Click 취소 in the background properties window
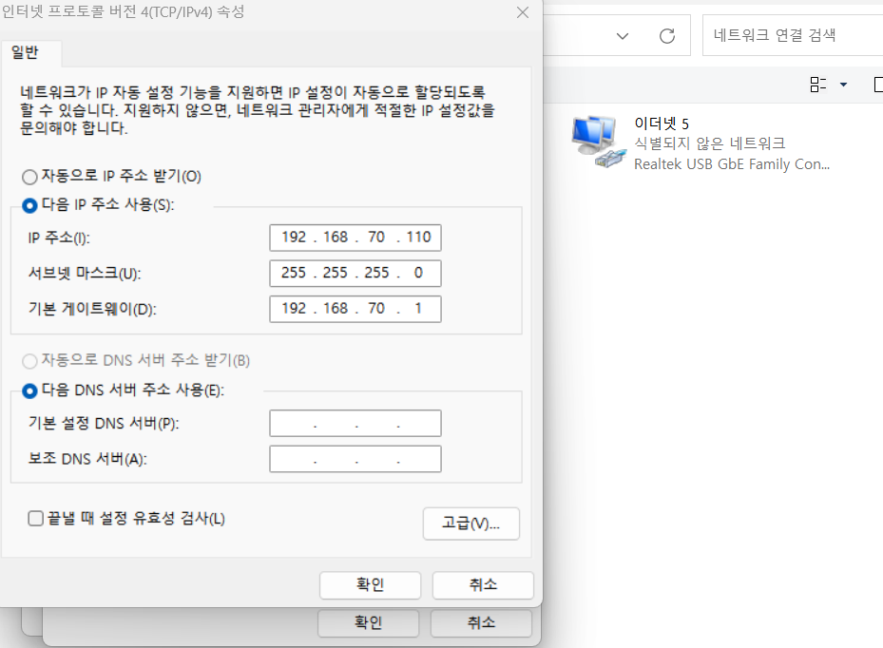 [482, 622]
